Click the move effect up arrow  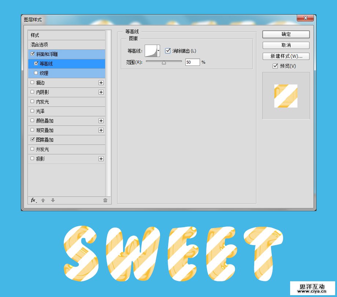tap(43, 200)
